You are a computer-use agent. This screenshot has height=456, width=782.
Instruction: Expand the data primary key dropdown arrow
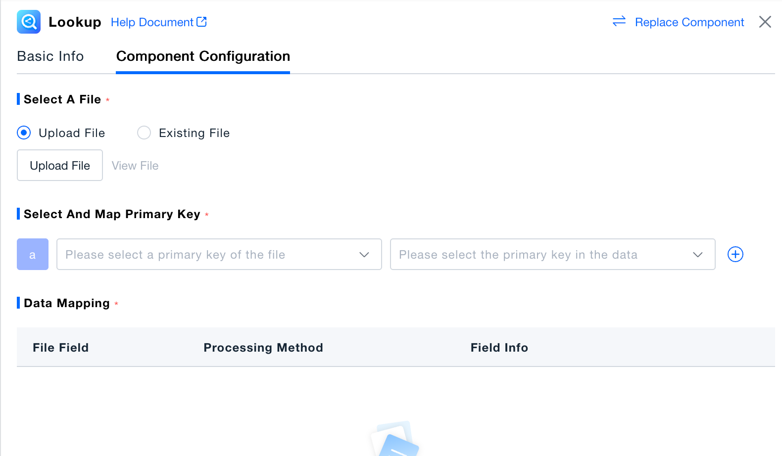697,255
